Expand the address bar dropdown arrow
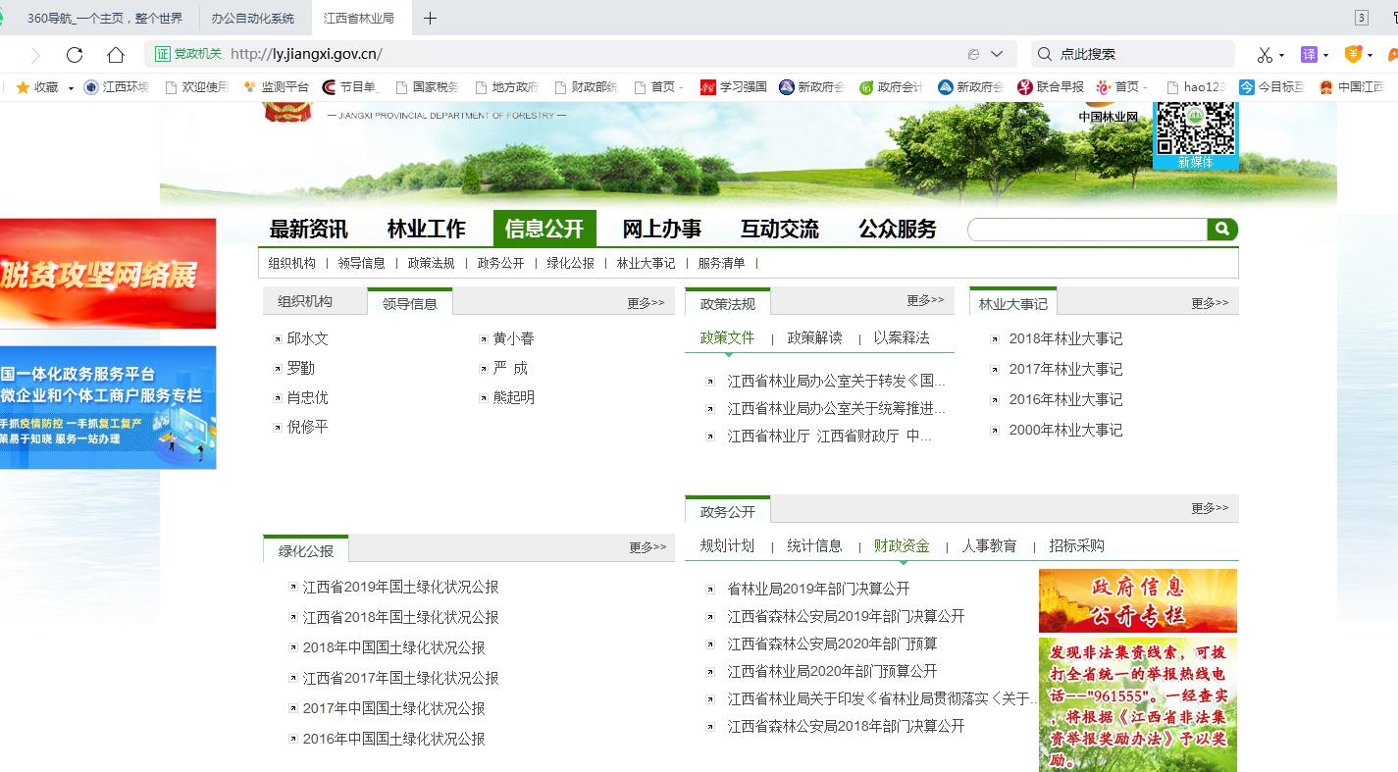This screenshot has width=1398, height=772. click(x=997, y=55)
